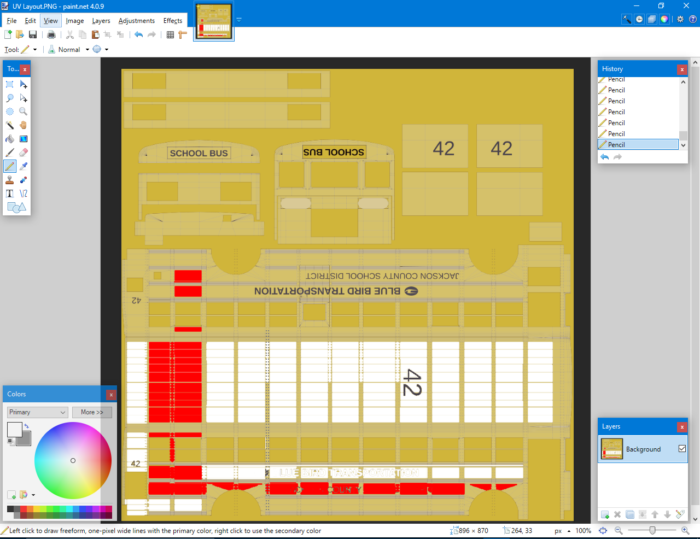Open the File menu
The width and height of the screenshot is (700, 539).
click(11, 21)
